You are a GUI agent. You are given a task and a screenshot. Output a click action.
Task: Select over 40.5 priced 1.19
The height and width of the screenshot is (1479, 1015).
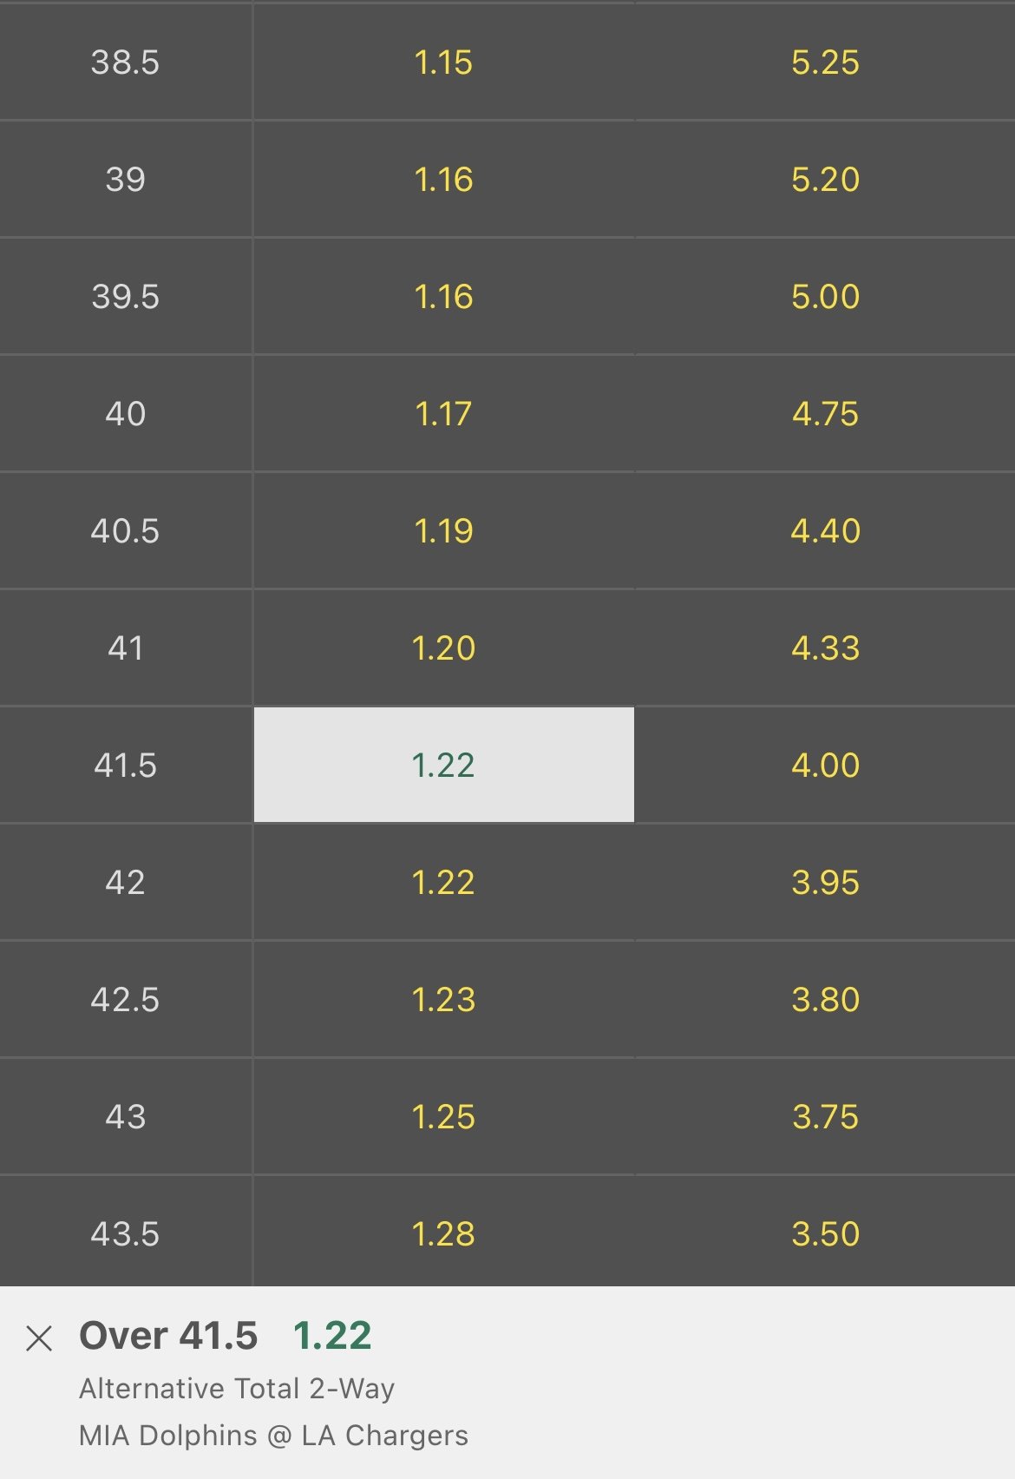(x=443, y=531)
